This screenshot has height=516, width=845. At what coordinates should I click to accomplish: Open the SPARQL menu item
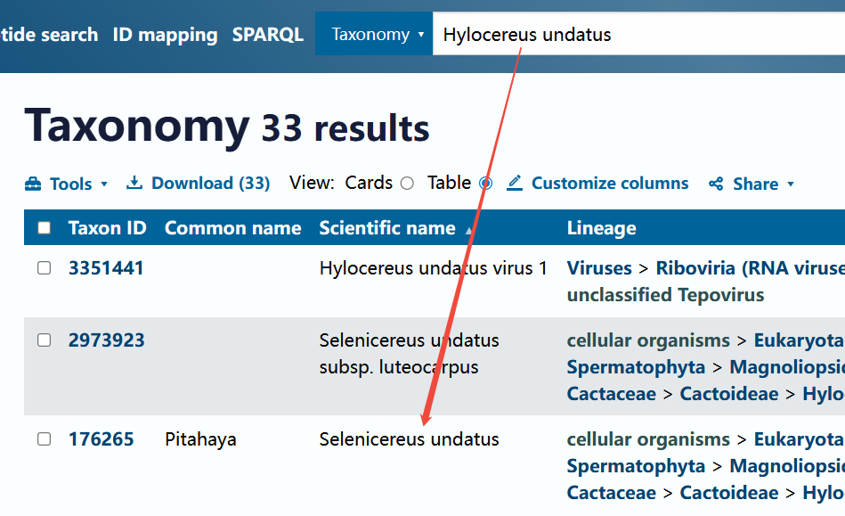[268, 35]
